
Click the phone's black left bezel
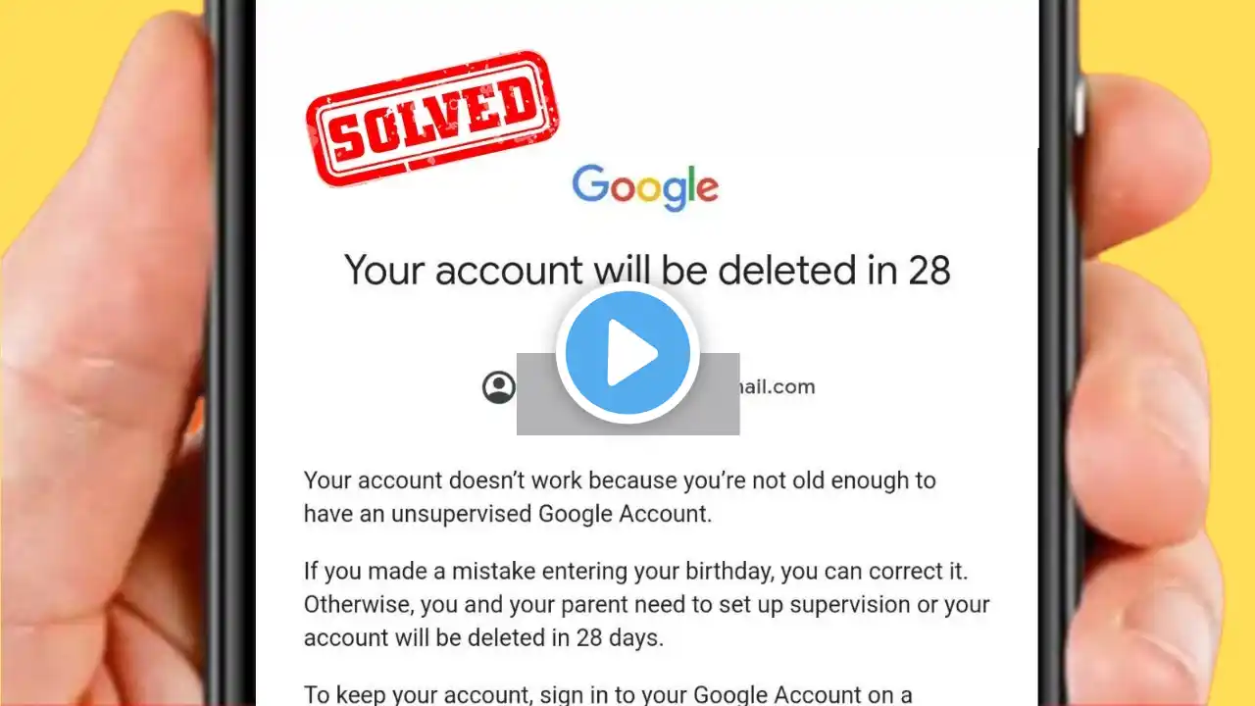pyautogui.click(x=235, y=353)
